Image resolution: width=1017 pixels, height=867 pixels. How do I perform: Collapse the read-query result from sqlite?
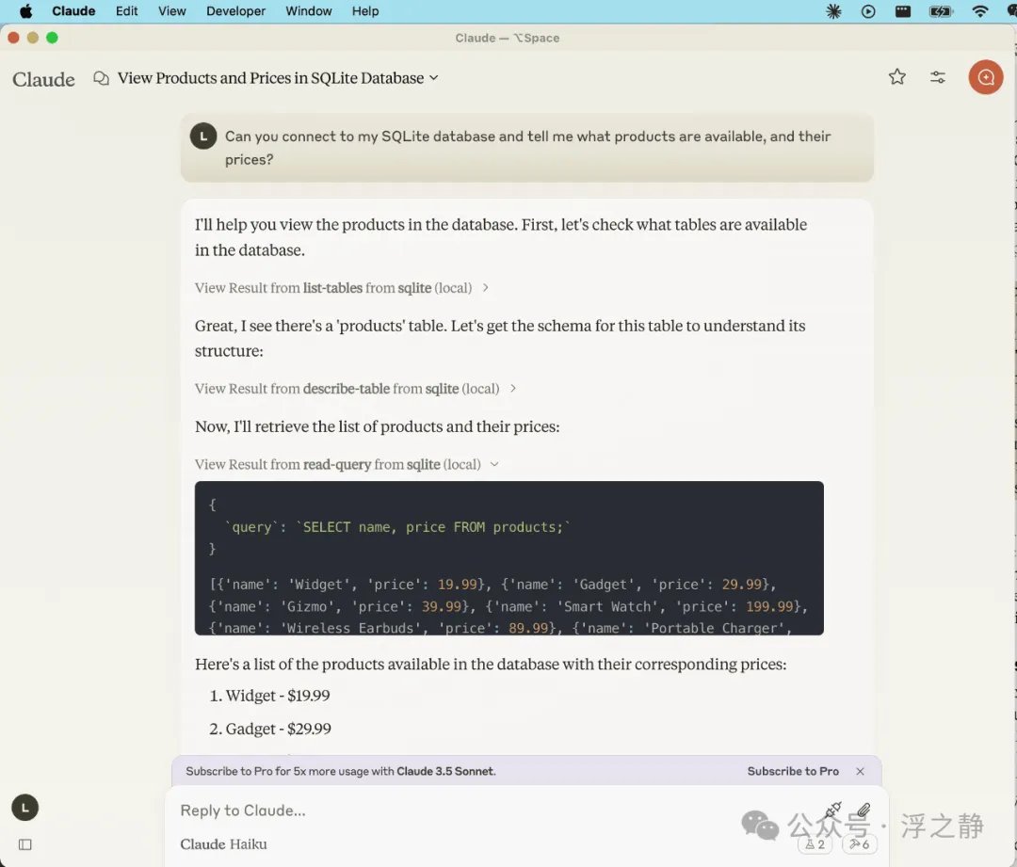(347, 464)
